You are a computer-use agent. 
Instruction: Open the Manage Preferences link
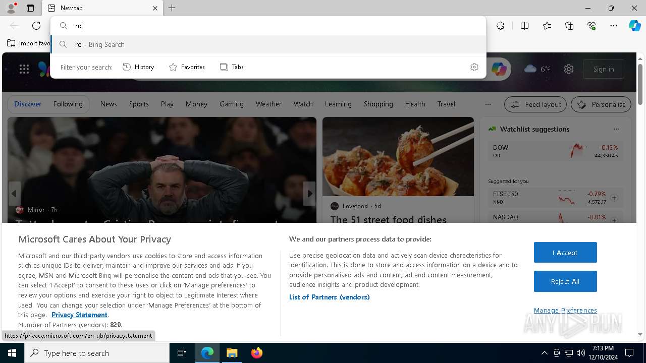565,310
